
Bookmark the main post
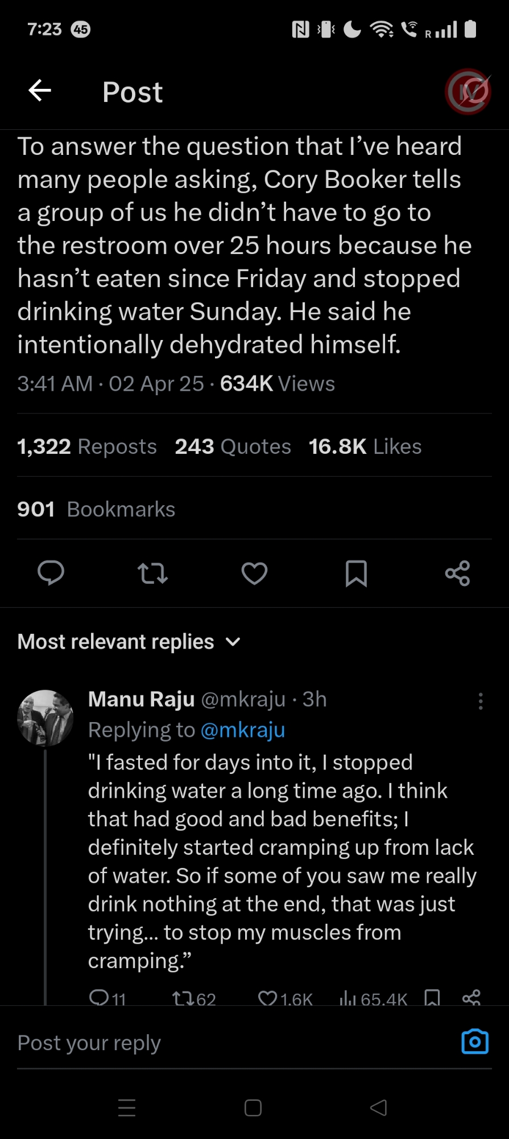click(356, 573)
